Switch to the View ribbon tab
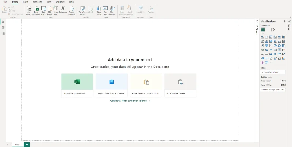Viewport: 292px width, 147px height. click(x=49, y=2)
